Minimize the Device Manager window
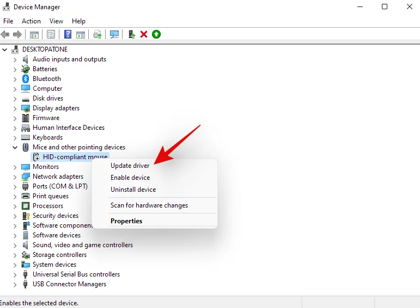This screenshot has width=420, height=308. coord(360,7)
